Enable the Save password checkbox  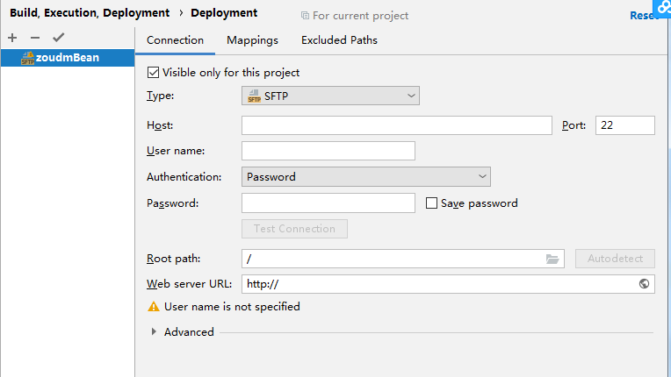(431, 203)
